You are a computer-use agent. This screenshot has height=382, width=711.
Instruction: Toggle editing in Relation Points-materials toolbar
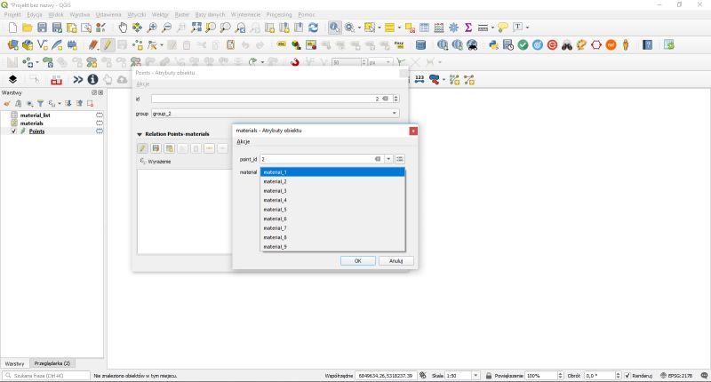point(142,148)
